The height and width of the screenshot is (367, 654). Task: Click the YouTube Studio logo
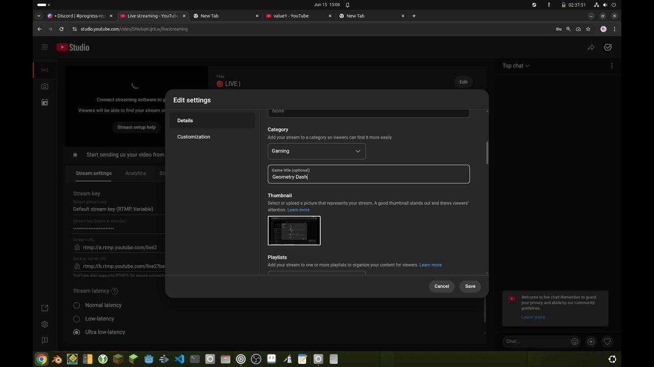[73, 47]
